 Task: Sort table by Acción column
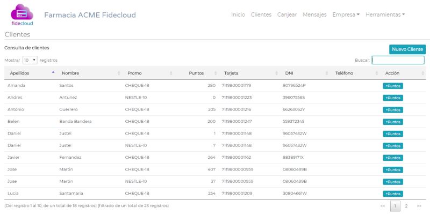tap(403, 73)
